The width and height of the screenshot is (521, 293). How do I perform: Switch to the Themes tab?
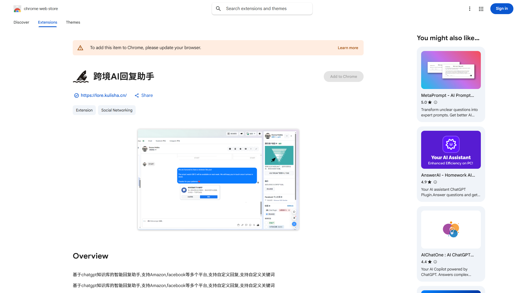point(73,22)
